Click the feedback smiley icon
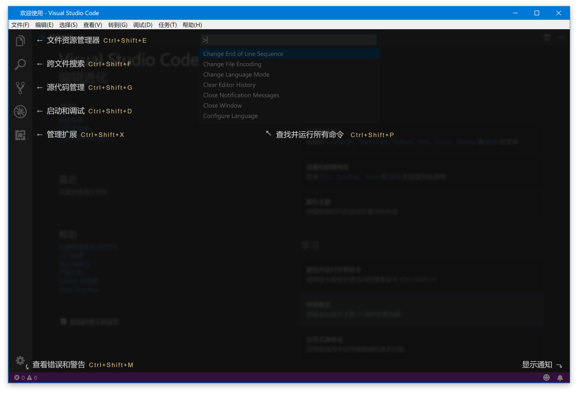 pyautogui.click(x=546, y=378)
